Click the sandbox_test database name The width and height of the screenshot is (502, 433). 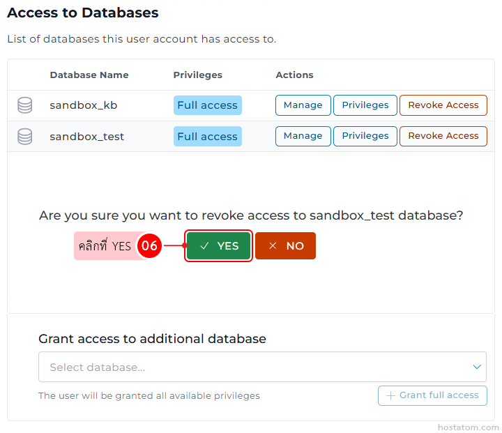click(x=86, y=137)
